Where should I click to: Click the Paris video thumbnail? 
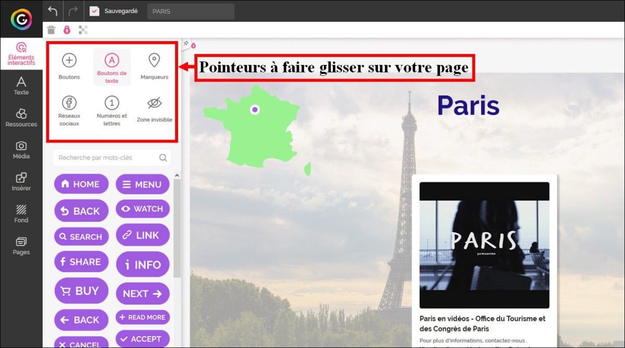pos(484,245)
